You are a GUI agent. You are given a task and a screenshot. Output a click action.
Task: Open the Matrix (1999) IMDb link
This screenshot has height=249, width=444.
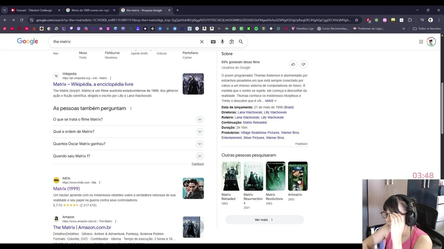pos(66,189)
